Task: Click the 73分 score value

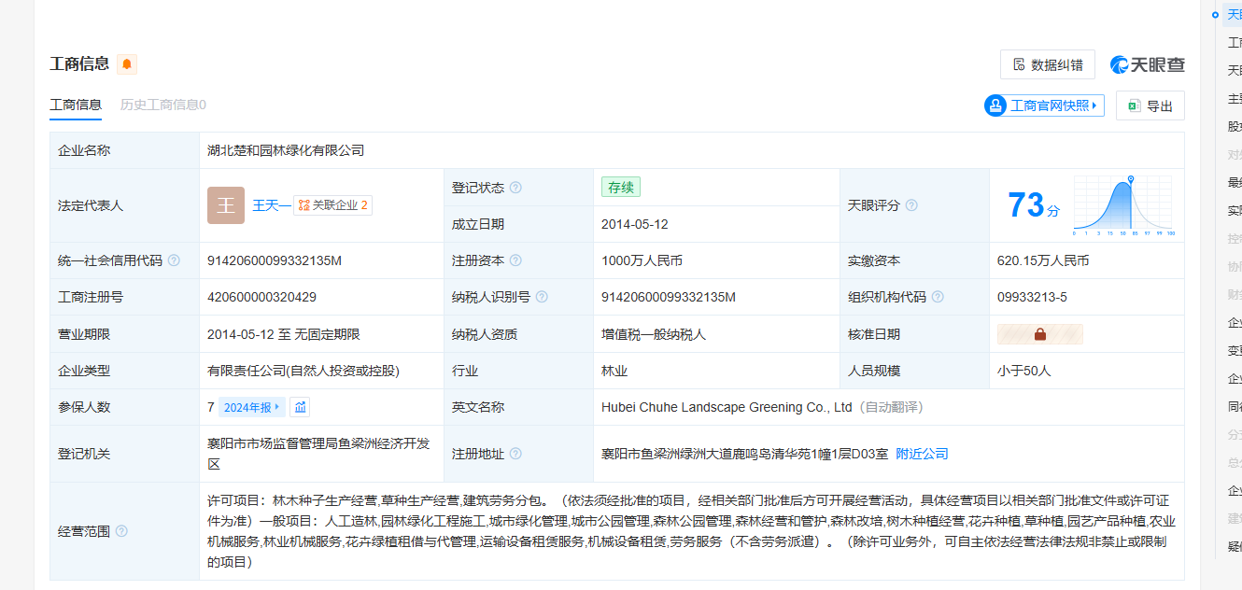Action: [1034, 205]
